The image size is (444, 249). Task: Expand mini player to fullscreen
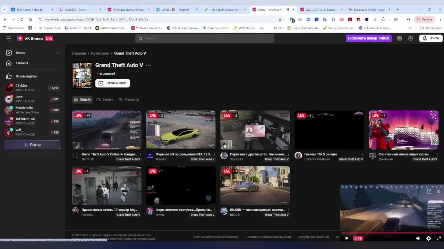(x=439, y=238)
